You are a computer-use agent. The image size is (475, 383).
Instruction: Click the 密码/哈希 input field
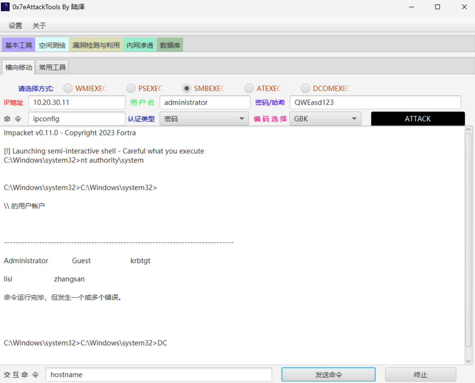pyautogui.click(x=375, y=103)
